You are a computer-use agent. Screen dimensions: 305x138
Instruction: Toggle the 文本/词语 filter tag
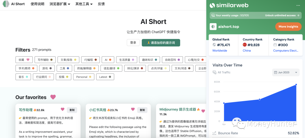[182, 68]
